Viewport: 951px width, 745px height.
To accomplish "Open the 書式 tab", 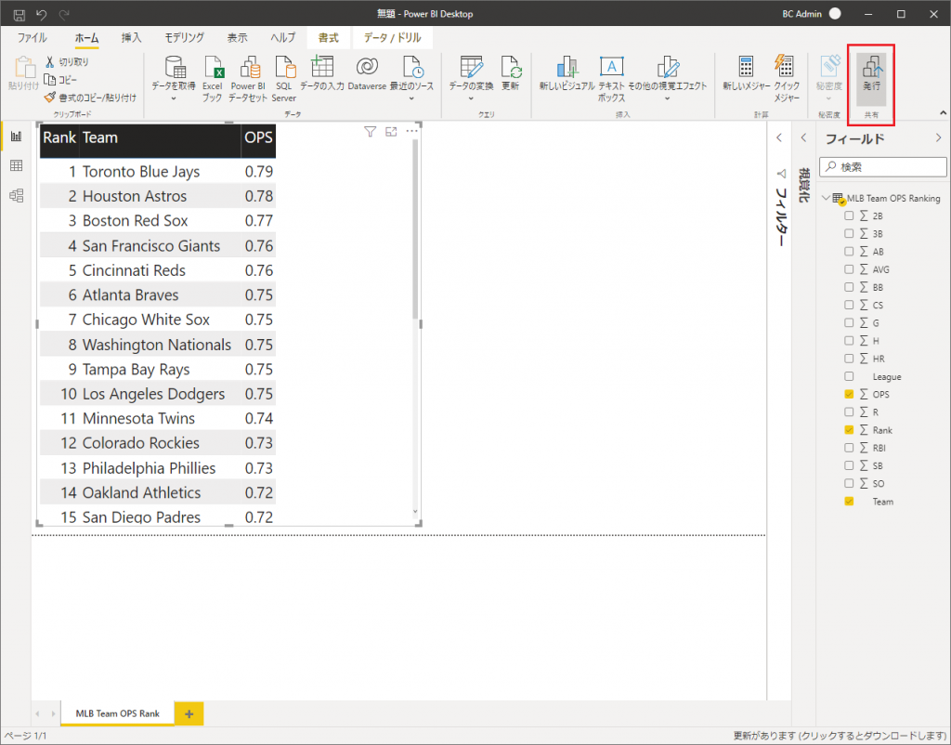I will pos(329,37).
